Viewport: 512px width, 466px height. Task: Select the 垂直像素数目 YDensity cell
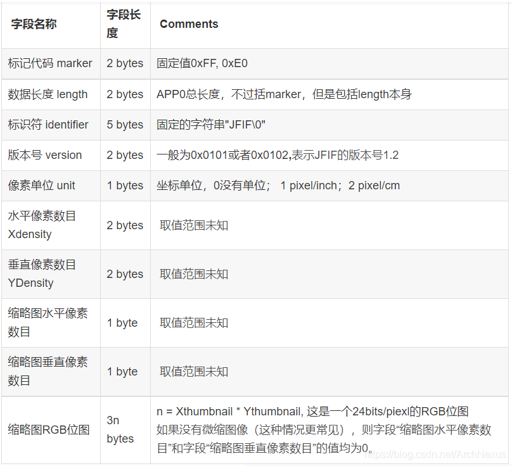pos(51,274)
